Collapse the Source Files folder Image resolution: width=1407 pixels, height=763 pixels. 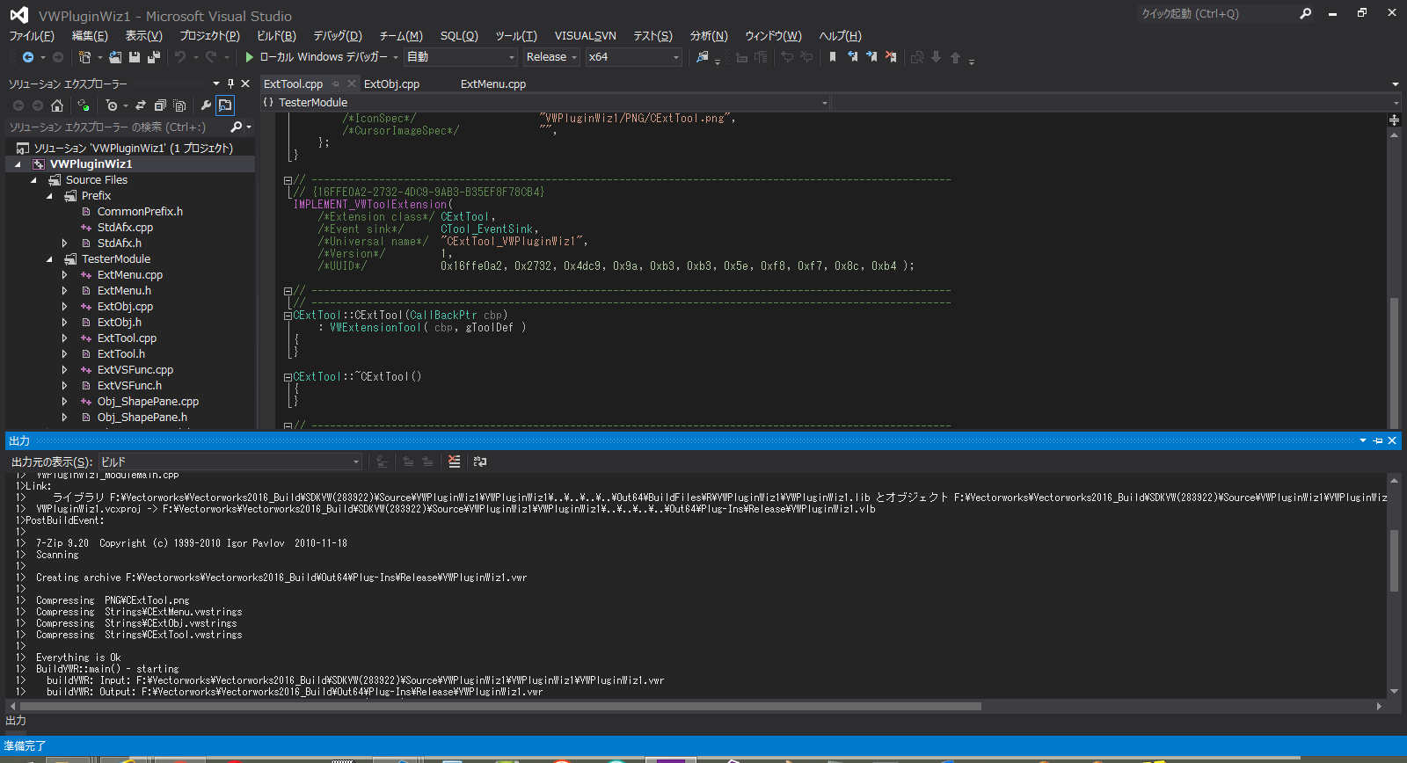[x=33, y=180]
